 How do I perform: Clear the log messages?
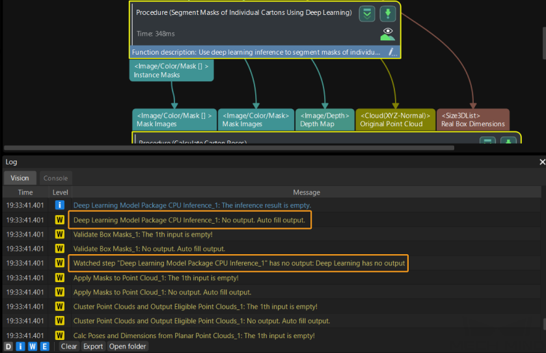click(x=69, y=346)
